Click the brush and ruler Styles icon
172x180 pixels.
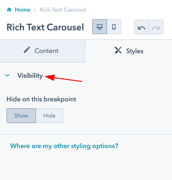coord(118,50)
